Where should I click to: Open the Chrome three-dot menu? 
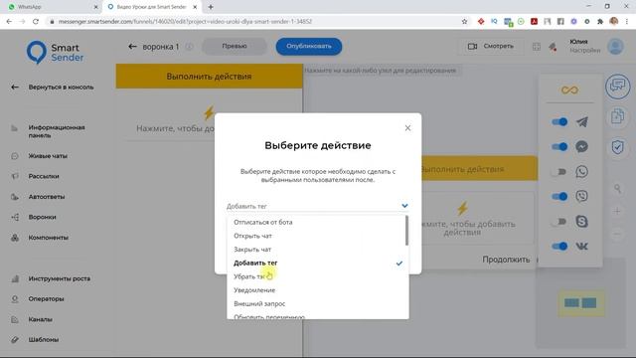627,22
